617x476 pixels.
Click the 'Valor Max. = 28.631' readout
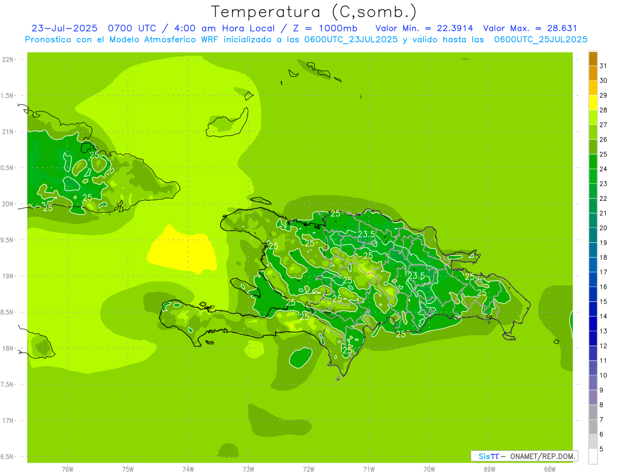[530, 28]
